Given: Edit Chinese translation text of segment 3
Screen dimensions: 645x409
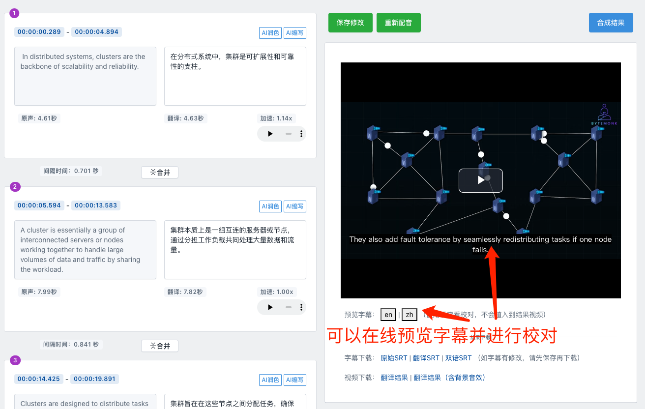Looking at the screenshot, I should pos(235,401).
